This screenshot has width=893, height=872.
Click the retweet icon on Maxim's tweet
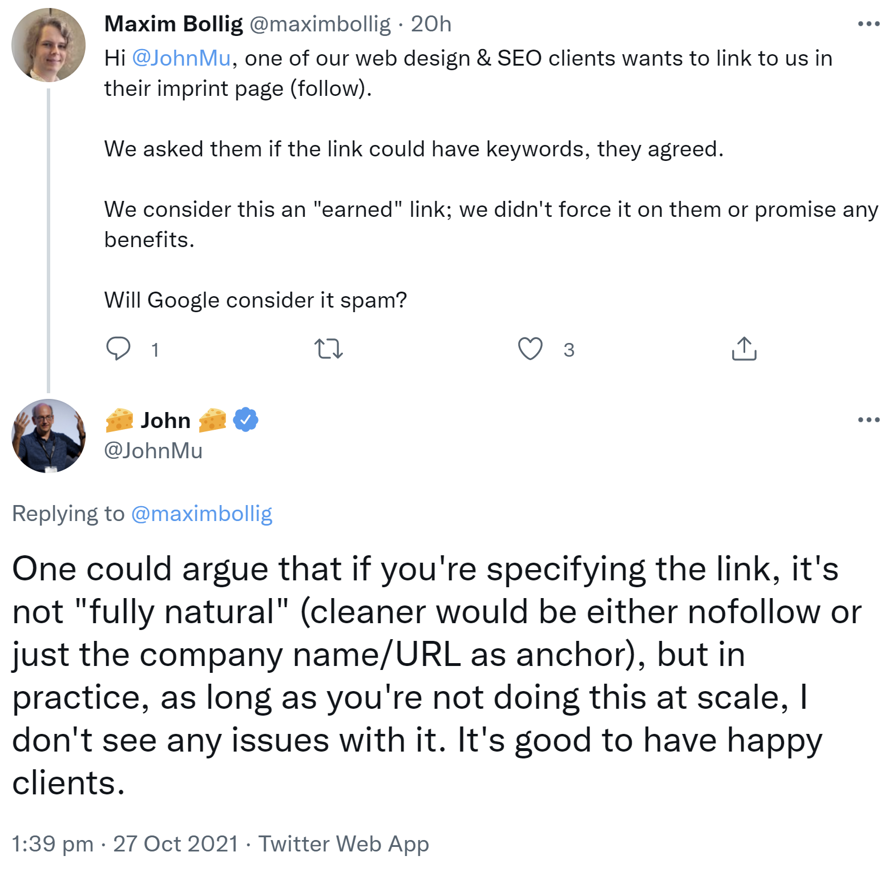coord(329,349)
